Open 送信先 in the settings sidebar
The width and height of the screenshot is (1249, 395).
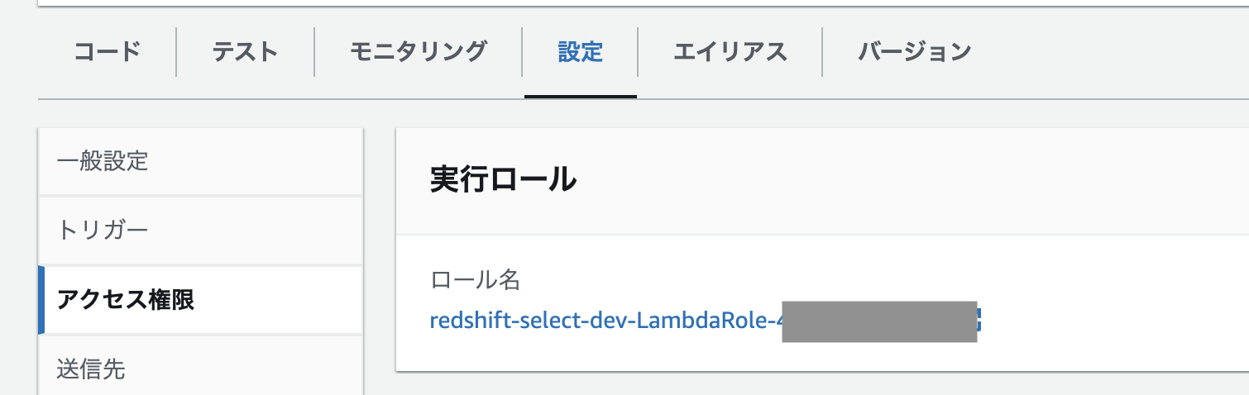[x=91, y=369]
